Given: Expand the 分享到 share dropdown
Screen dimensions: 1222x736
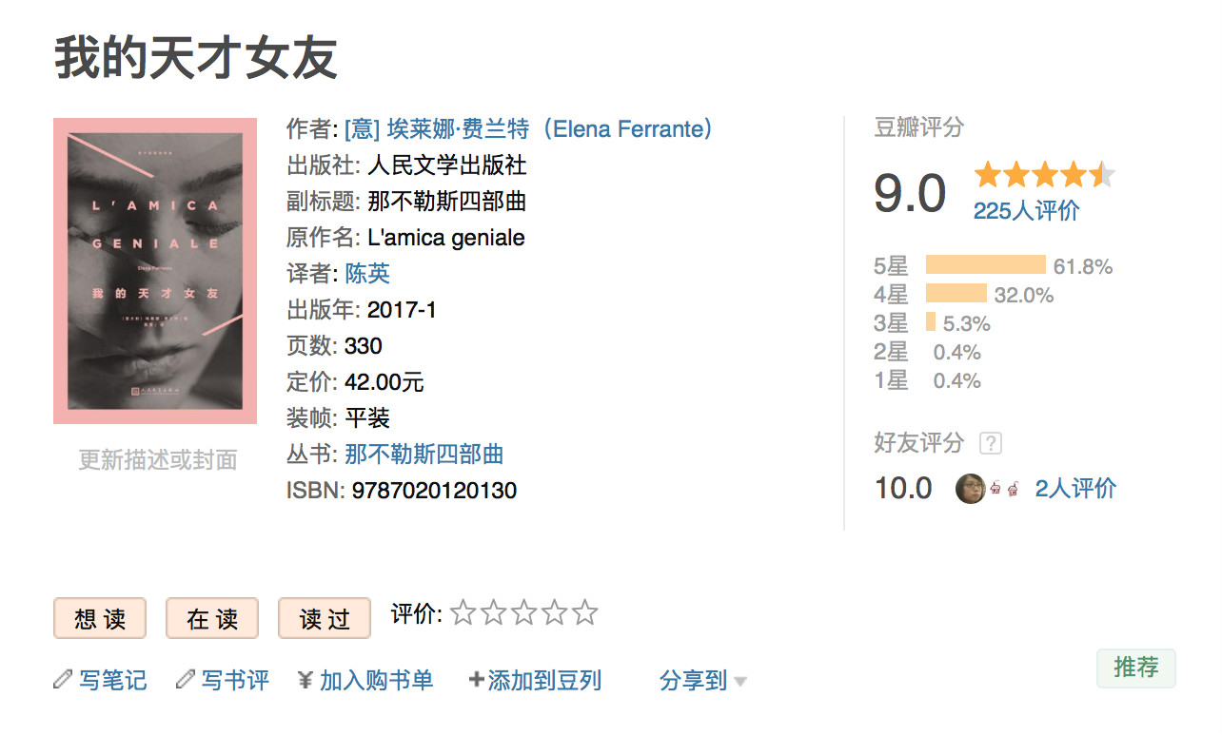Looking at the screenshot, I should click(702, 681).
